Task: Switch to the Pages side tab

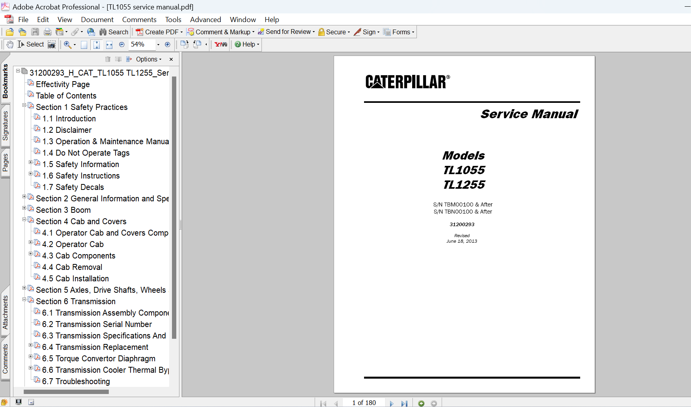Action: (x=5, y=163)
